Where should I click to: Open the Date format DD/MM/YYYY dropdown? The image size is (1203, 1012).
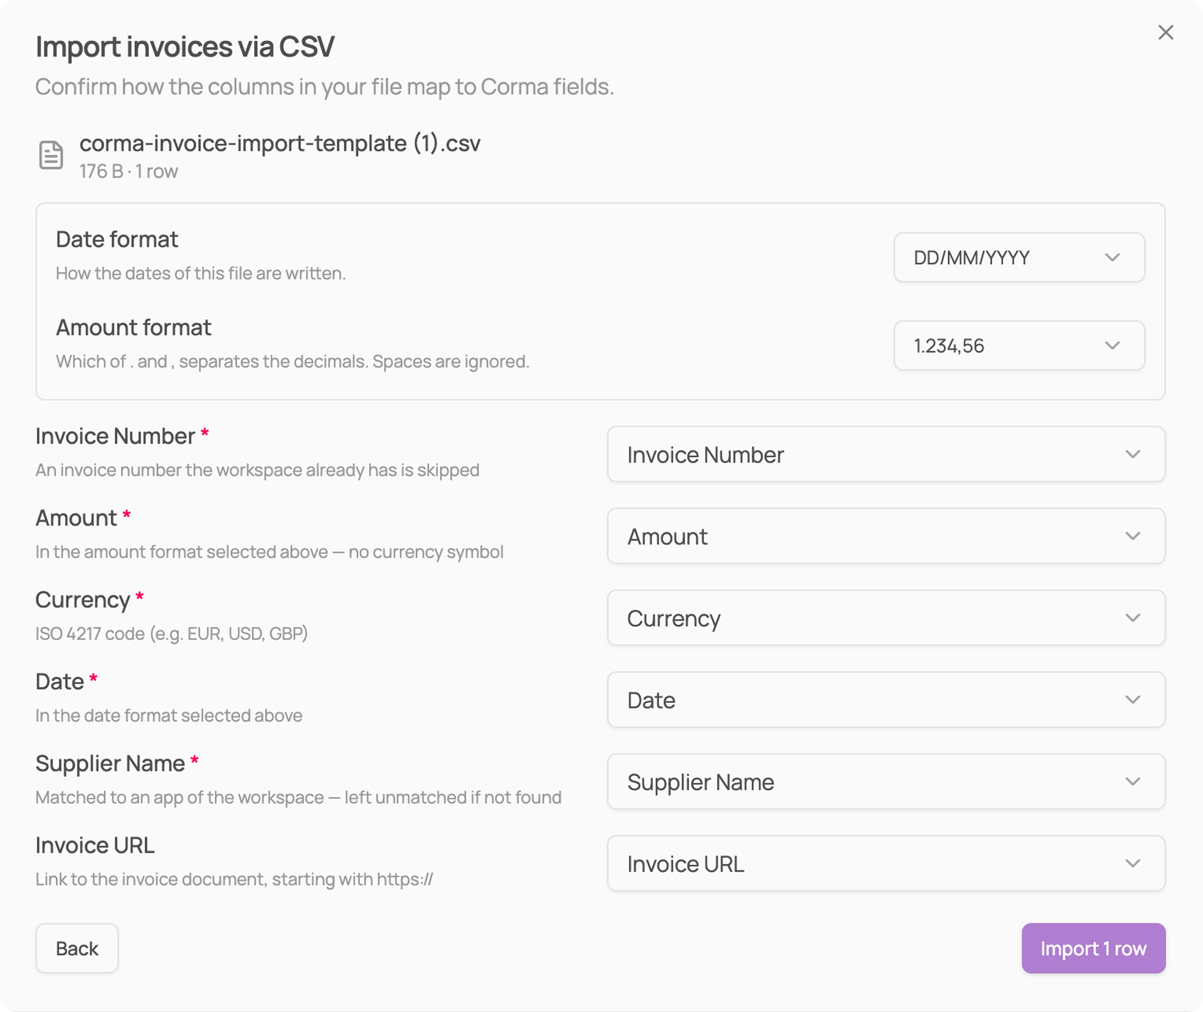[1019, 257]
